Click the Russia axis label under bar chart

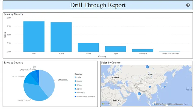click(62, 54)
